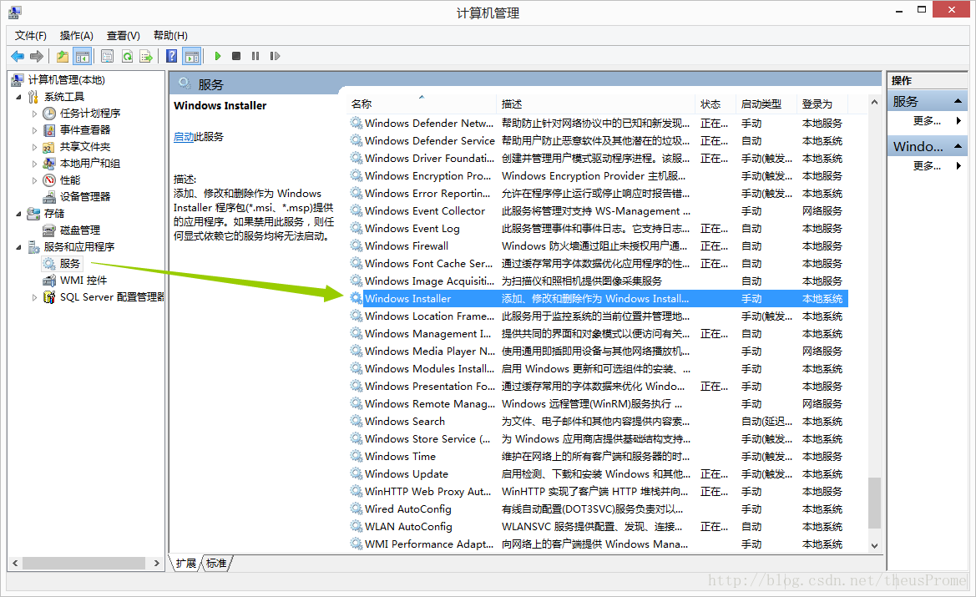Open the 文件(F) menu
976x597 pixels.
coord(31,35)
